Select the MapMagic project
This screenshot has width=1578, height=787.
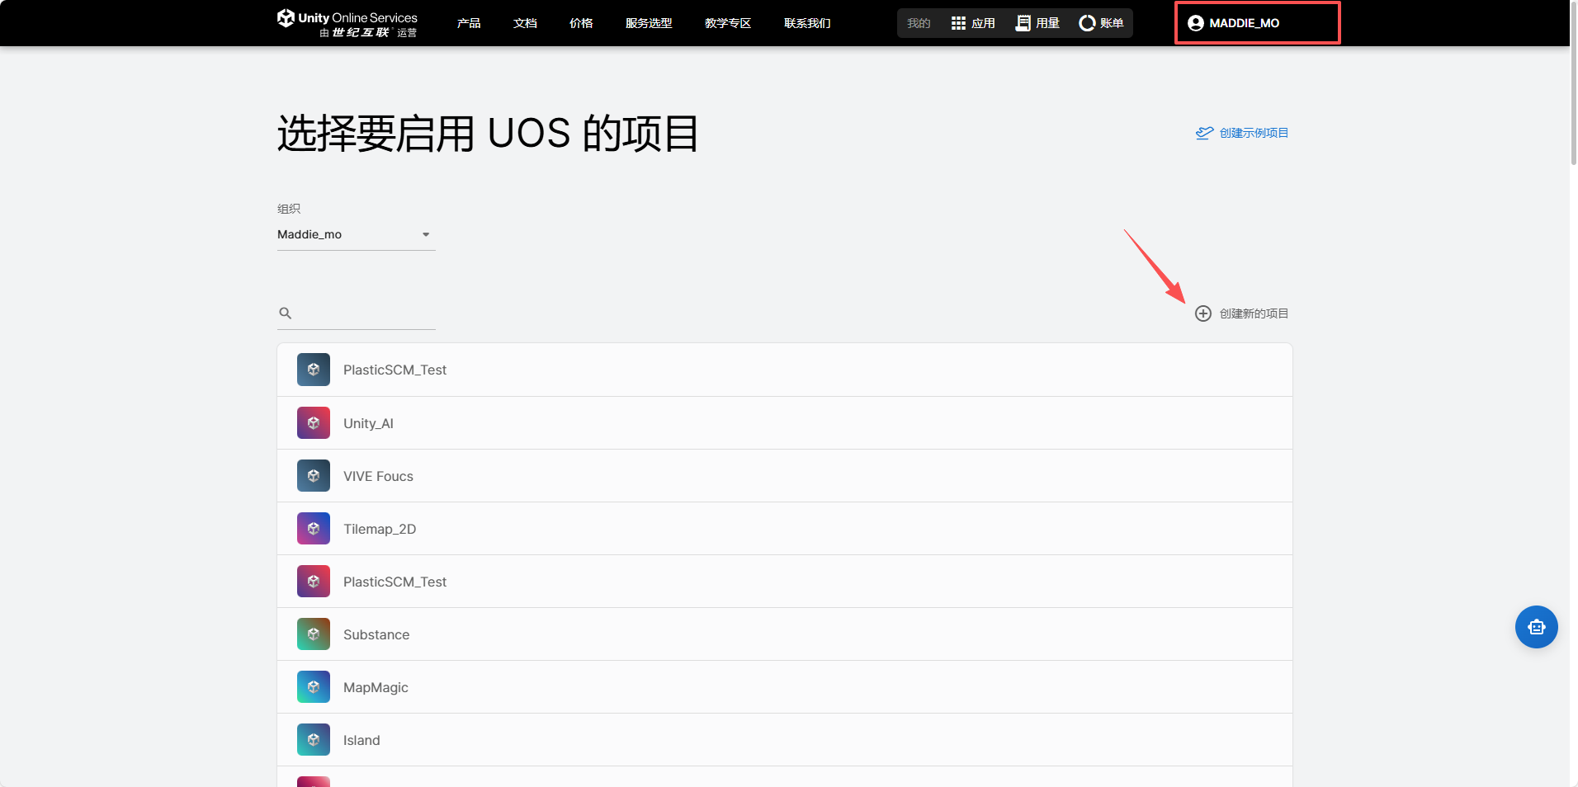point(784,686)
